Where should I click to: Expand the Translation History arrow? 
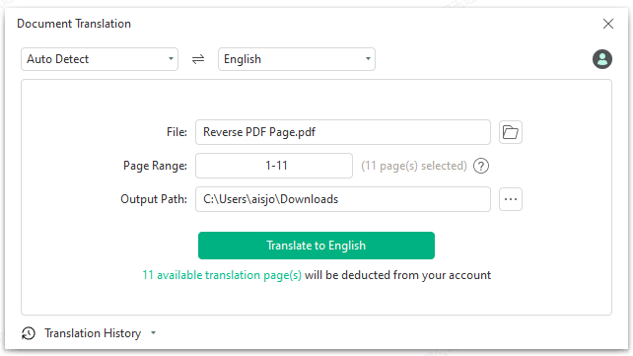tap(154, 333)
